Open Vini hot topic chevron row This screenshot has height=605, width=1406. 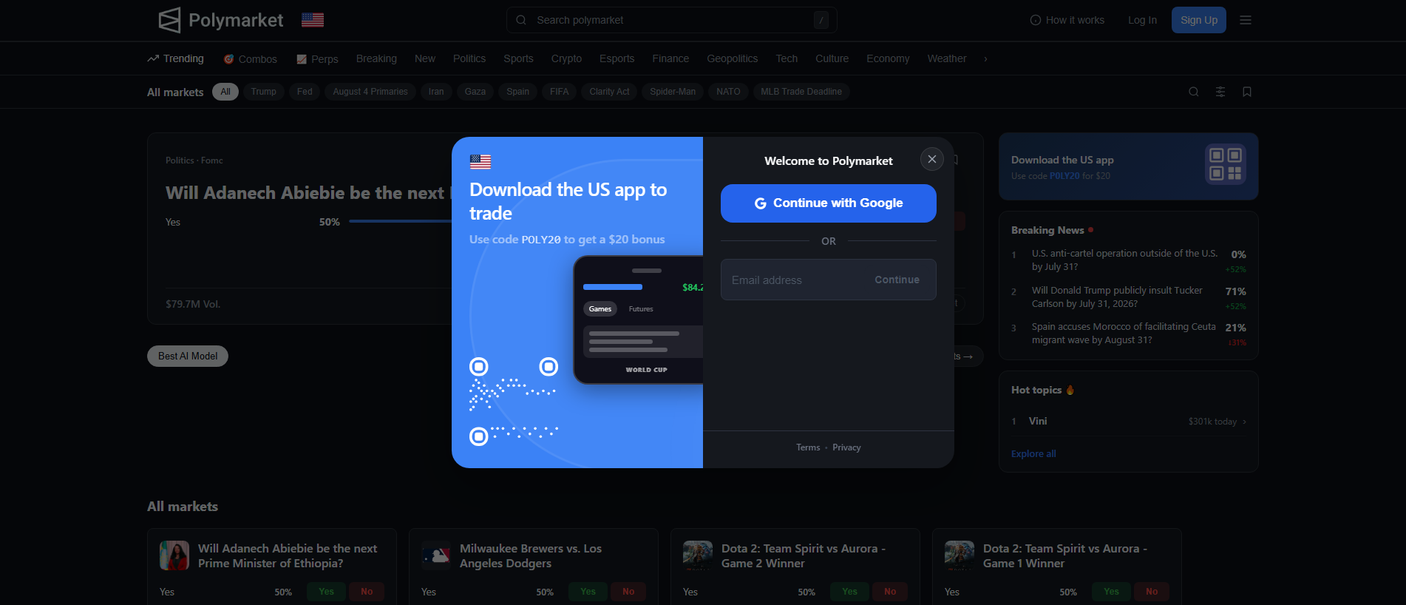tap(1129, 421)
